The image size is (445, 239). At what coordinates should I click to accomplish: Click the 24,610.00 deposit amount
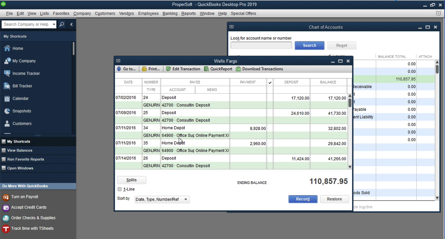pos(300,113)
